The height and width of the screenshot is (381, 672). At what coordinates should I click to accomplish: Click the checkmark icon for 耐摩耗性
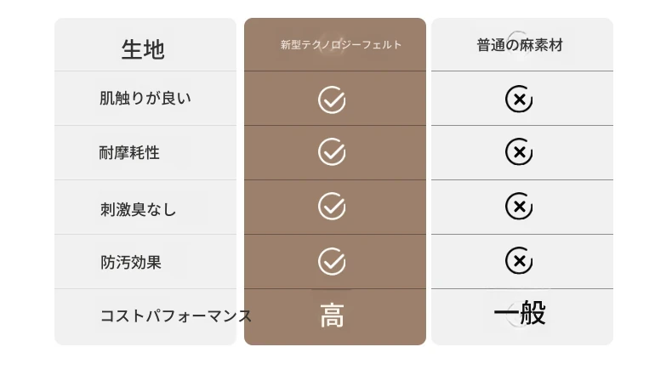point(332,151)
